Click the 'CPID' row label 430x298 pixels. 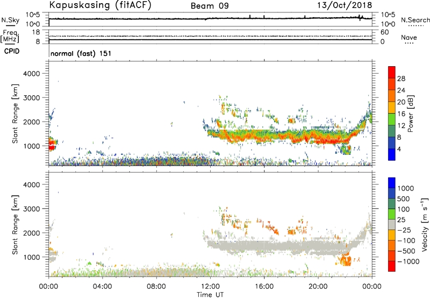(x=12, y=51)
